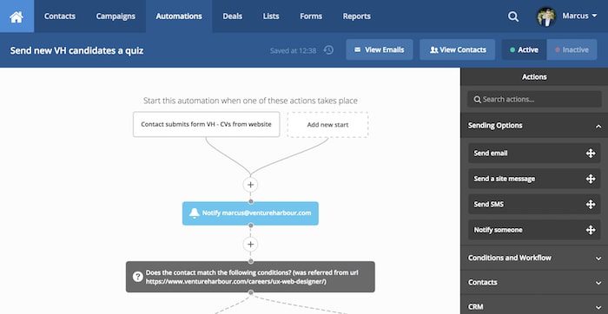This screenshot has height=314, width=608.
Task: Open the Marcus account dropdown
Action: coord(579,16)
